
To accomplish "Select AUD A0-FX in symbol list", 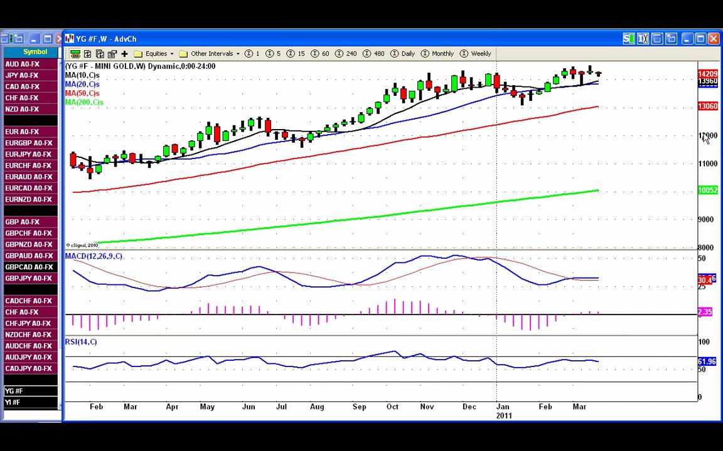I will (x=31, y=64).
